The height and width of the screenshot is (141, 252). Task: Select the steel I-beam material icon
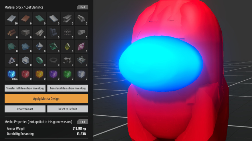68,19
